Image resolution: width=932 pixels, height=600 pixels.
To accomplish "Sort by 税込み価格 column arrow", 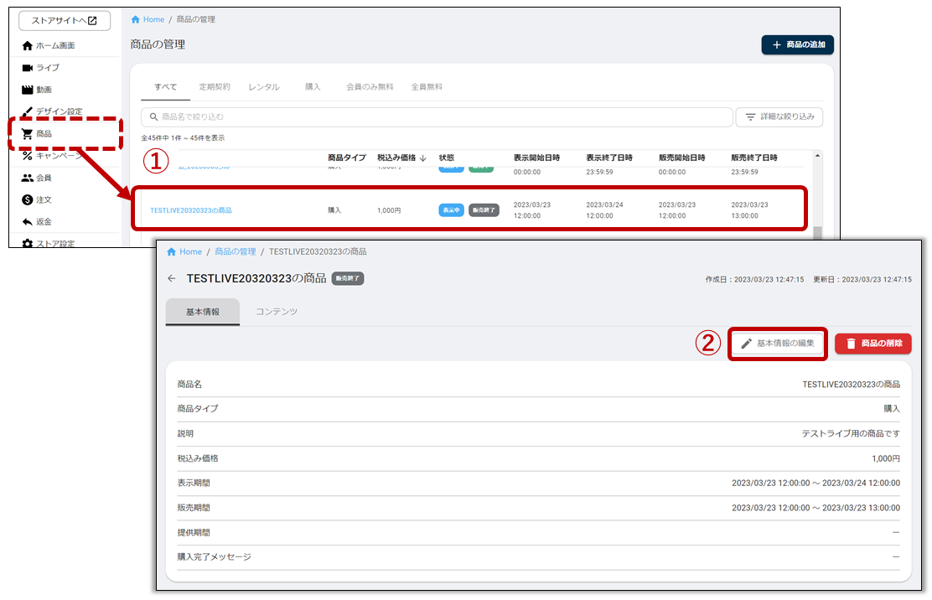I will click(423, 158).
